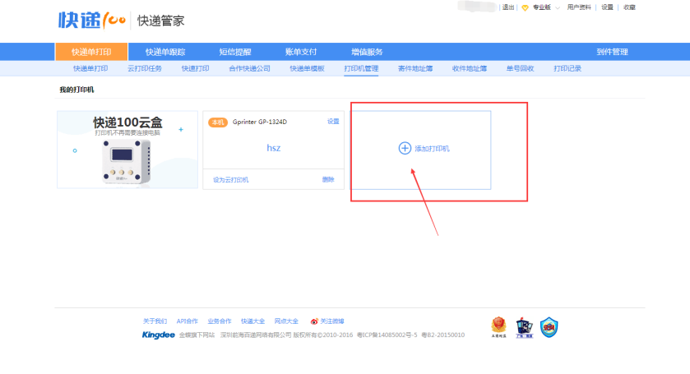Open the 到件管理 tab

(612, 52)
